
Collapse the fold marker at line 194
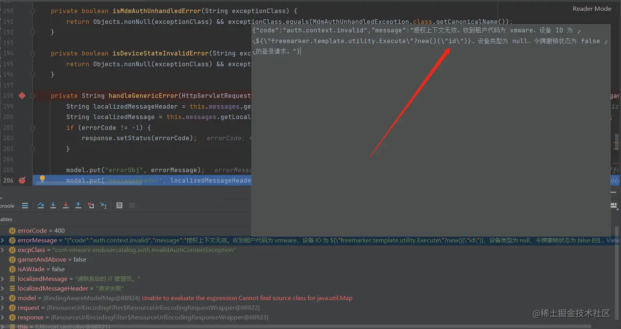pyautogui.click(x=33, y=53)
